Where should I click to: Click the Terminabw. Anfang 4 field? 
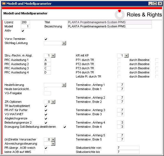click(x=121, y=122)
